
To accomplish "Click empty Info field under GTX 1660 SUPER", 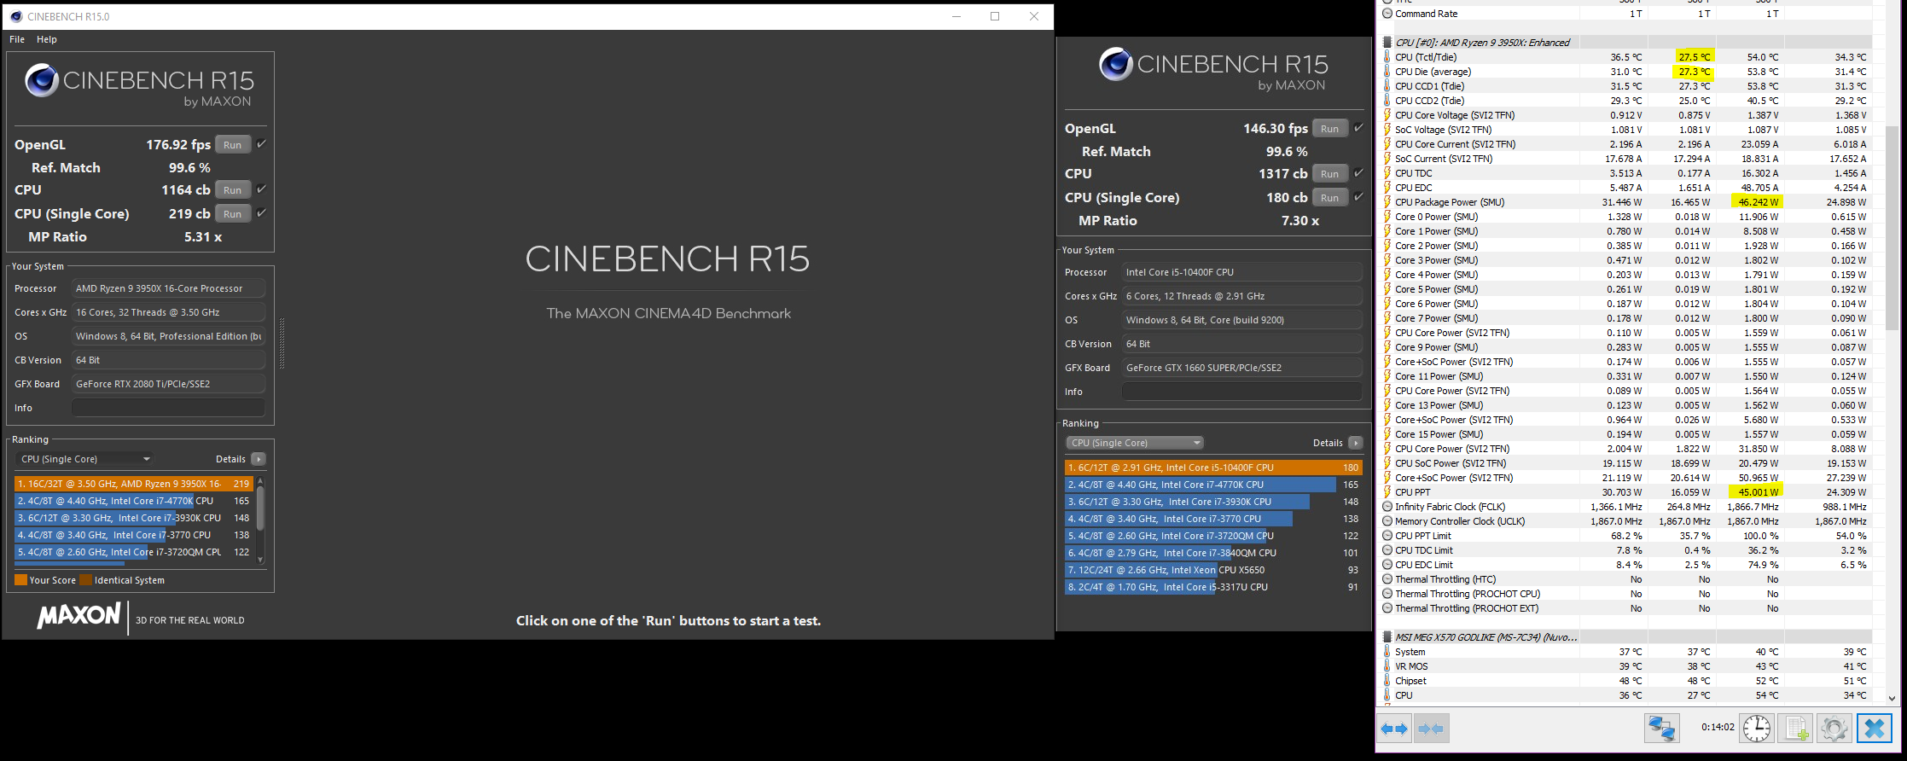I will pyautogui.click(x=1241, y=392).
